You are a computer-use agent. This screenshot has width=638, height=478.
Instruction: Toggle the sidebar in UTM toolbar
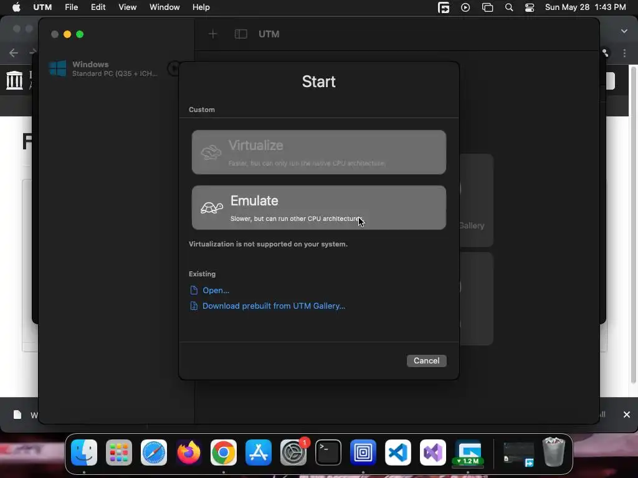point(241,34)
